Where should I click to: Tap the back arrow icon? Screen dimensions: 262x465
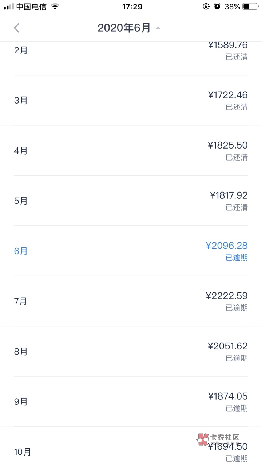click(x=17, y=28)
